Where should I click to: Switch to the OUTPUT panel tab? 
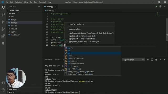[x=57, y=60]
